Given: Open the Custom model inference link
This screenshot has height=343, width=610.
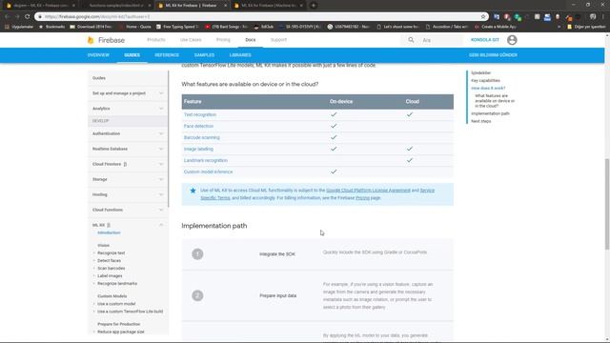Looking at the screenshot, I should tap(208, 171).
